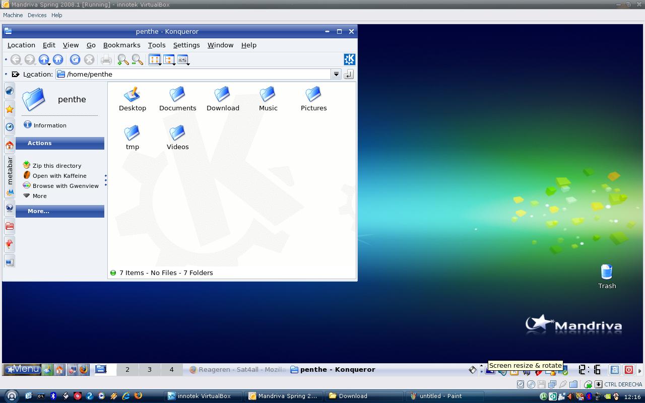Click the Print toolbar icon
This screenshot has height=403, width=645.
click(x=106, y=59)
